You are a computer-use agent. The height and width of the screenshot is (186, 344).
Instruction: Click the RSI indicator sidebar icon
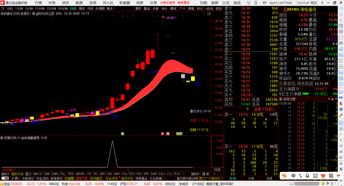coord(341,98)
